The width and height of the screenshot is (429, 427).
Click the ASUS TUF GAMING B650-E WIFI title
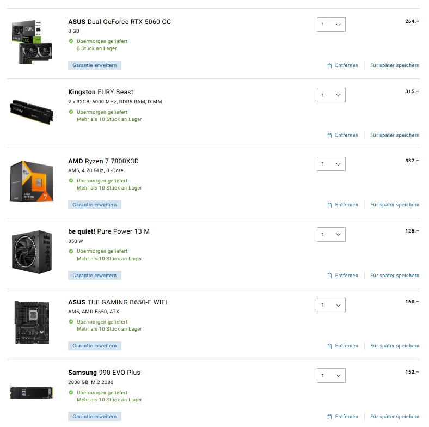coord(118,302)
